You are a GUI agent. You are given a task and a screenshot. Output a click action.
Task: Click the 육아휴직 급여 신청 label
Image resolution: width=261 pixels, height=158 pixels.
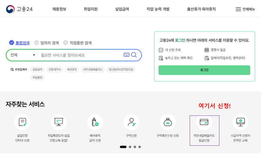(x=95, y=138)
